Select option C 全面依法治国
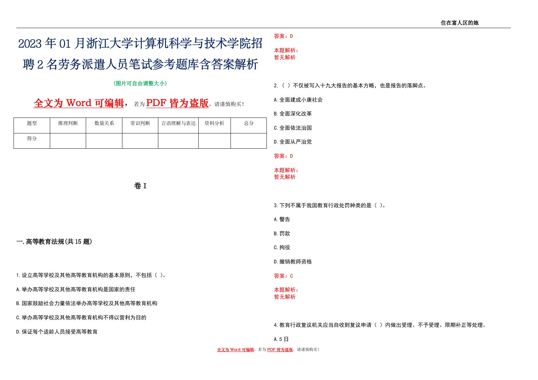 [x=293, y=128]
